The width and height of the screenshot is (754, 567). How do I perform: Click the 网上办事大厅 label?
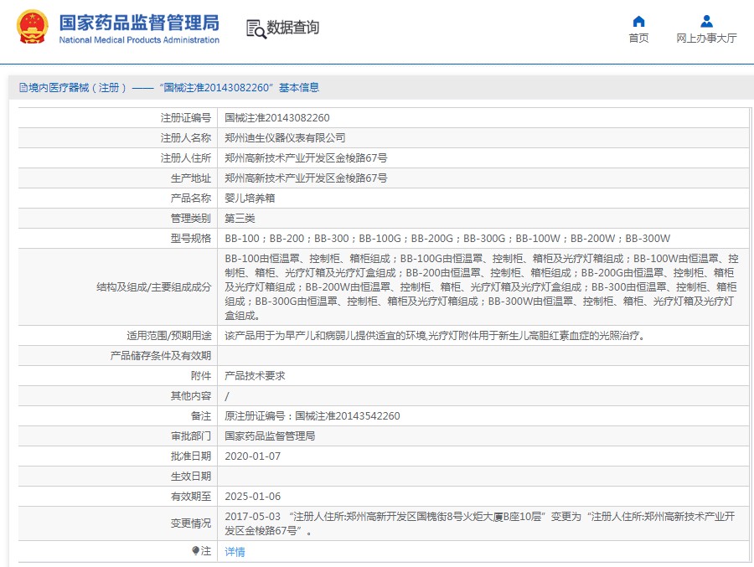[x=706, y=38]
